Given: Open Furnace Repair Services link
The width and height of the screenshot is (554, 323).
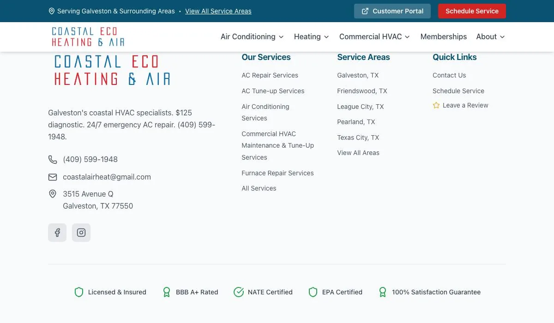Looking at the screenshot, I should [278, 173].
